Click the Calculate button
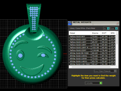This screenshot has width=121, height=91. [x=94, y=83]
